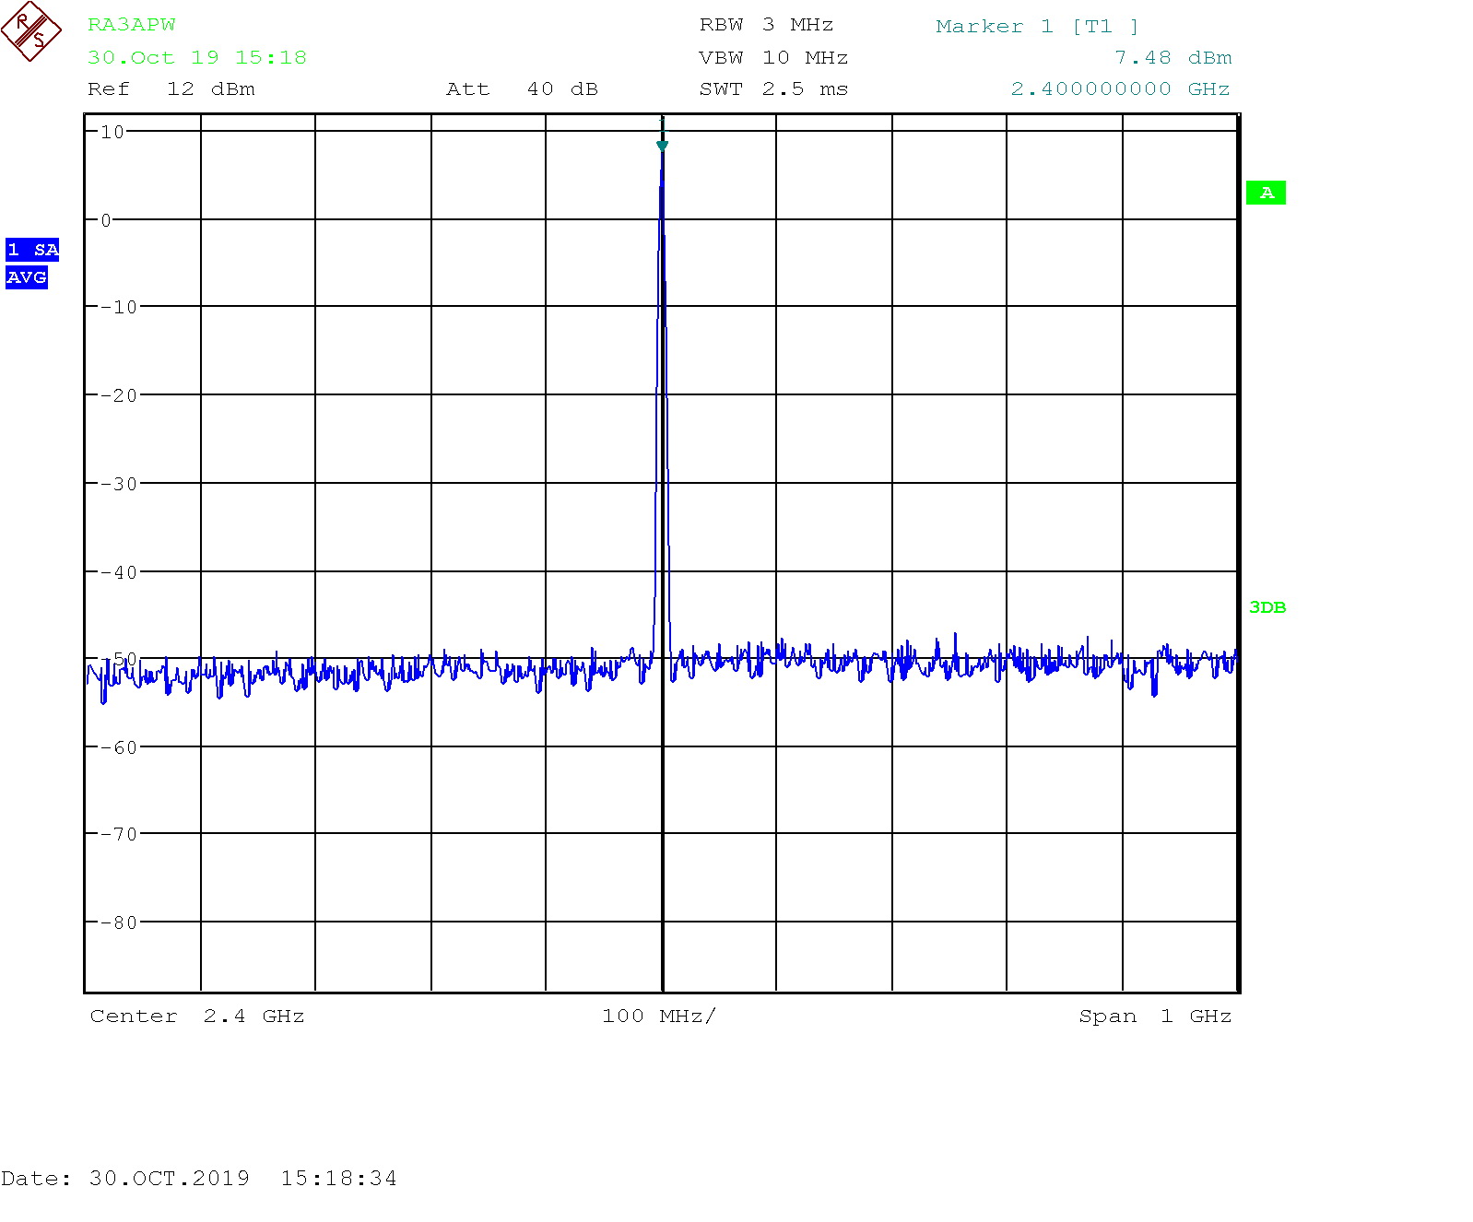Click the '-70' y-axis level label

[x=119, y=834]
